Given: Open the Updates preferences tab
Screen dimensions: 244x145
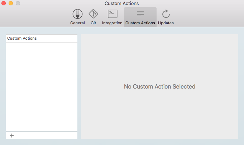Looking at the screenshot, I should point(166,17).
